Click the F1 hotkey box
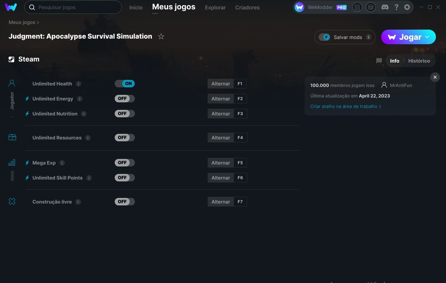This screenshot has height=283, width=446. point(240,84)
